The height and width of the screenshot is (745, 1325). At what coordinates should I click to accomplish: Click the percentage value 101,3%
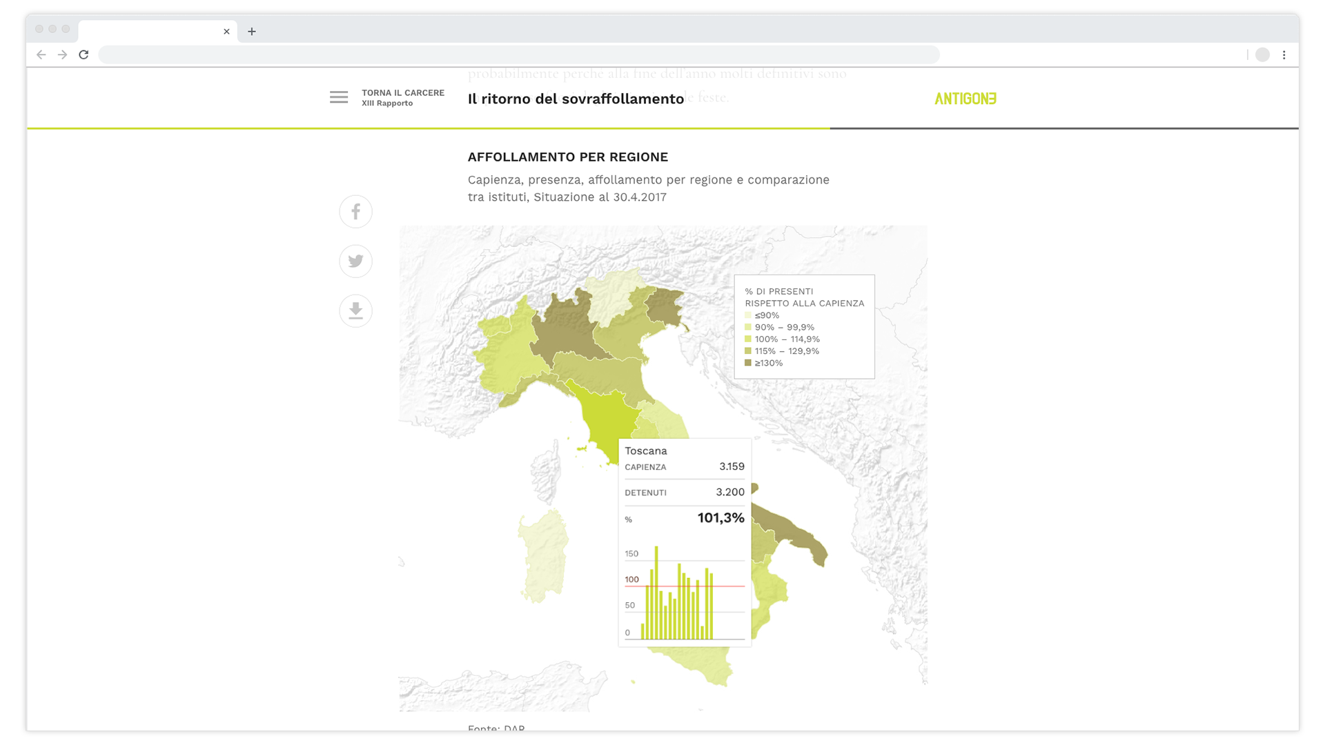pos(720,518)
